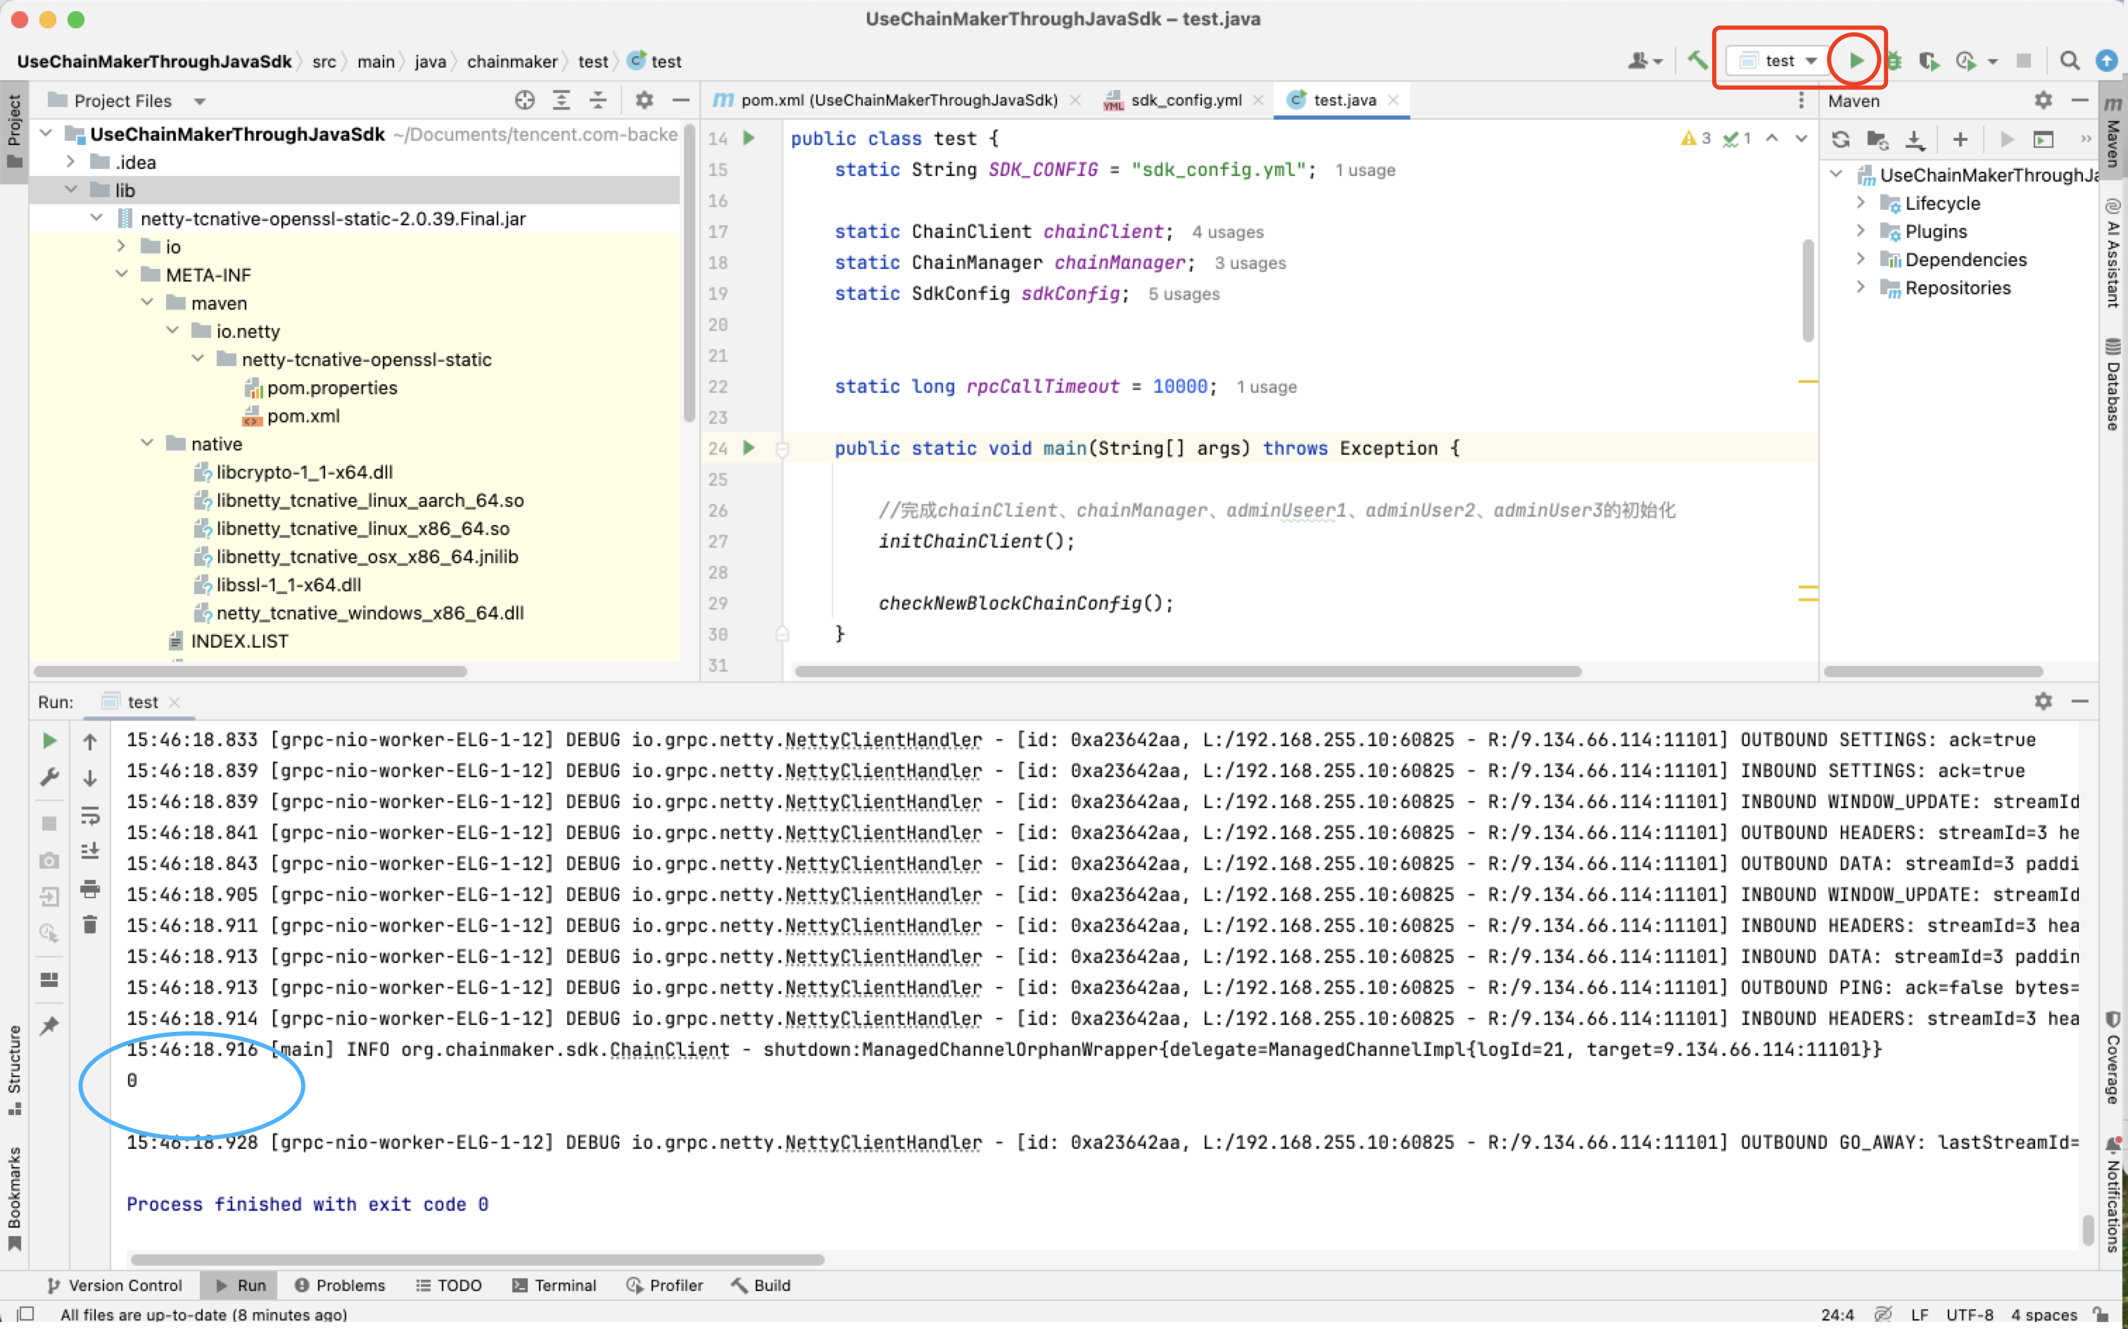Screen dimensions: 2128x1329
Task: Click Reload All Maven Projects icon
Action: pos(1841,139)
